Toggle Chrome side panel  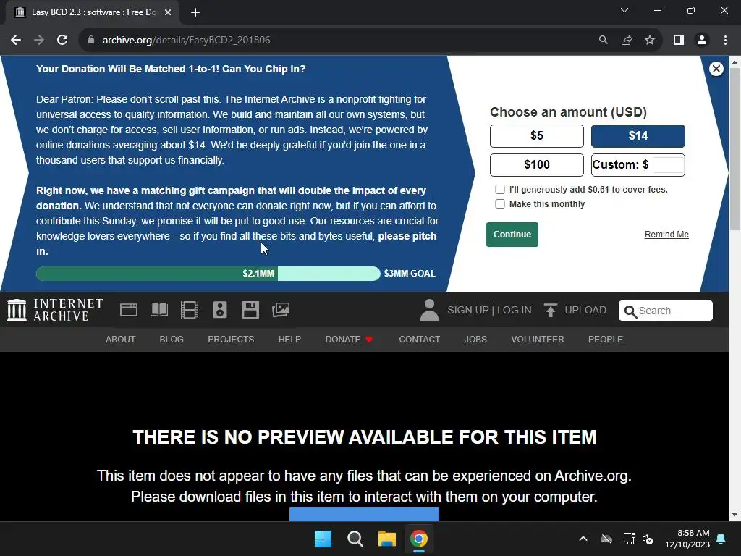[679, 41]
